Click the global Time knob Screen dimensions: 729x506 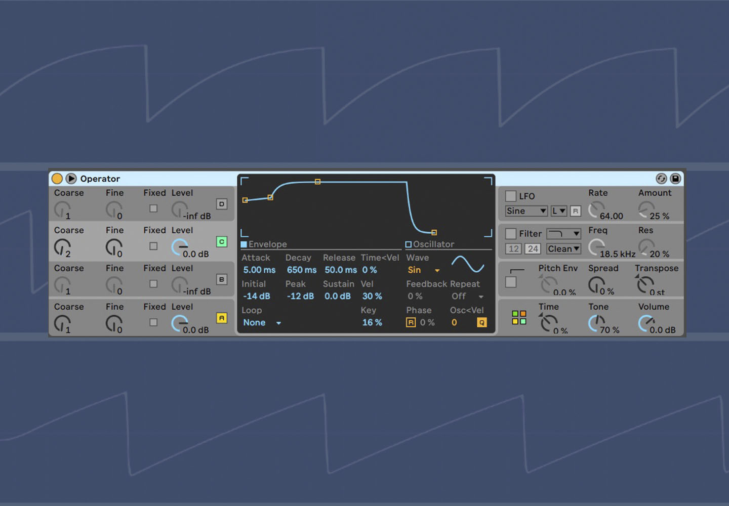pos(548,323)
